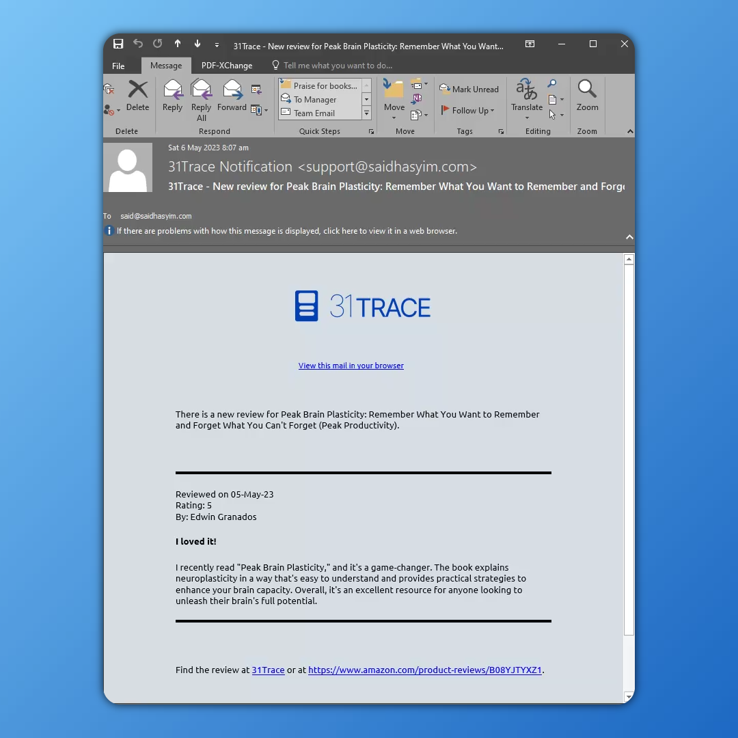Click the vertical scrollbar thumb

pyautogui.click(x=629, y=450)
